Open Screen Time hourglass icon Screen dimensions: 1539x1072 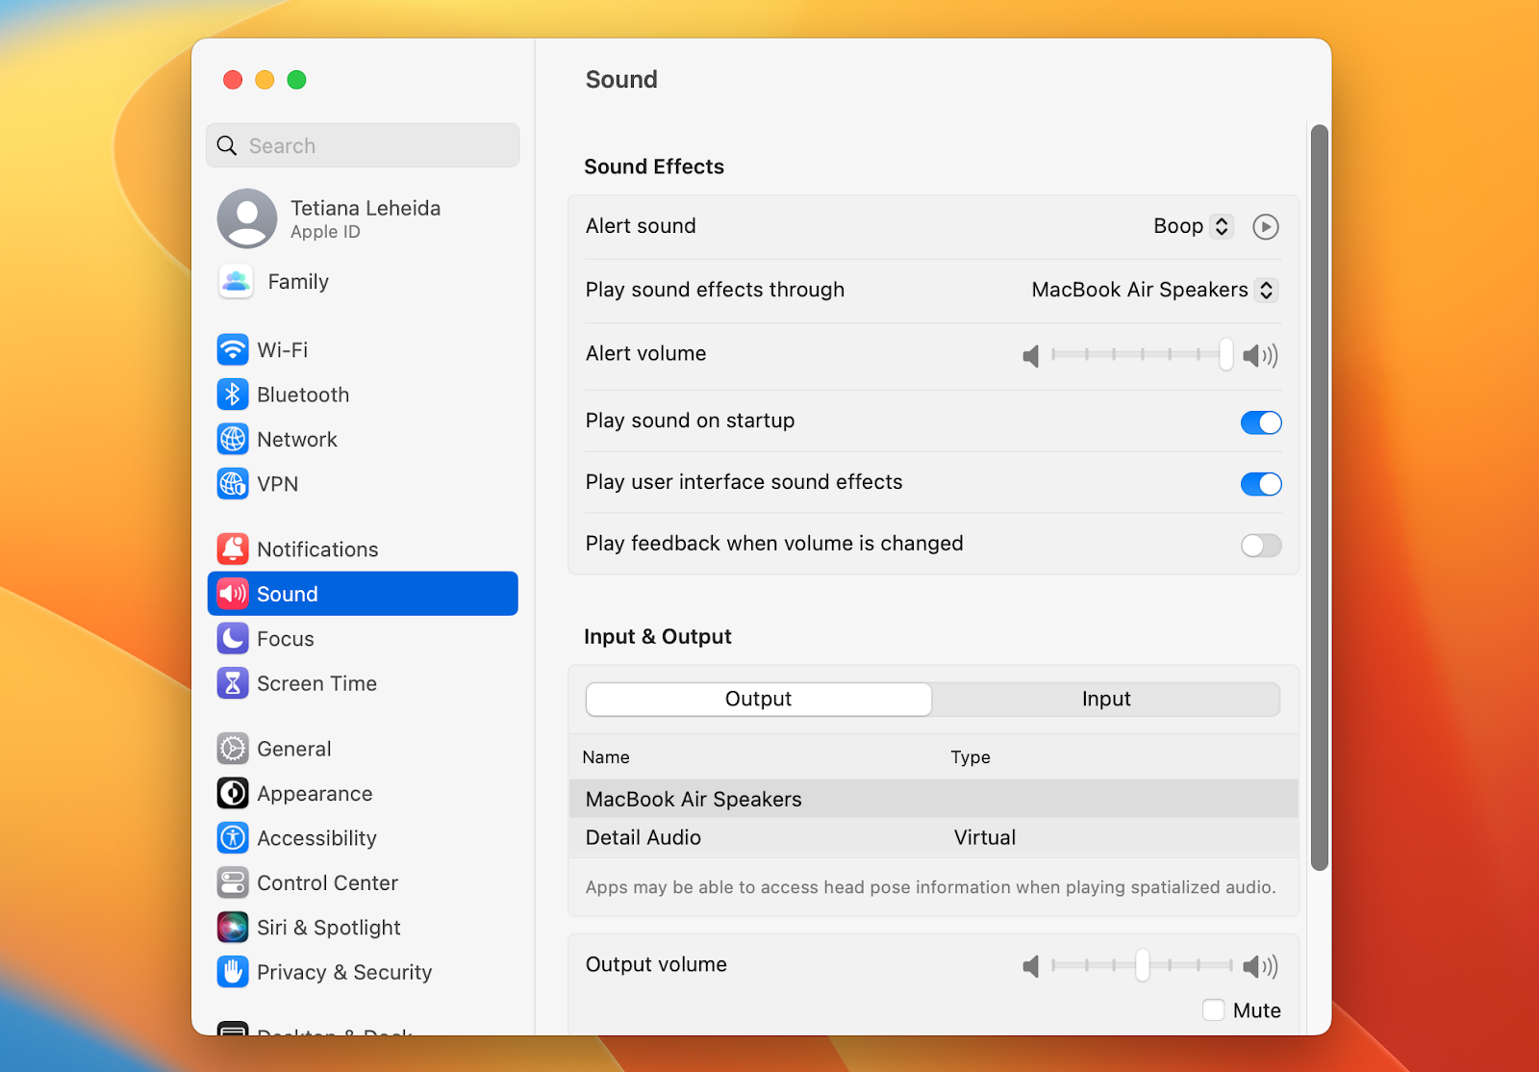point(233,683)
